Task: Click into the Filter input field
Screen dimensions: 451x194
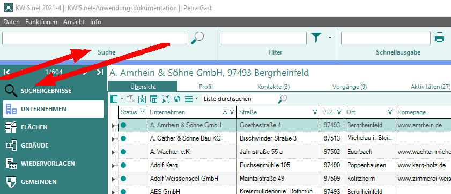Action: click(x=263, y=38)
